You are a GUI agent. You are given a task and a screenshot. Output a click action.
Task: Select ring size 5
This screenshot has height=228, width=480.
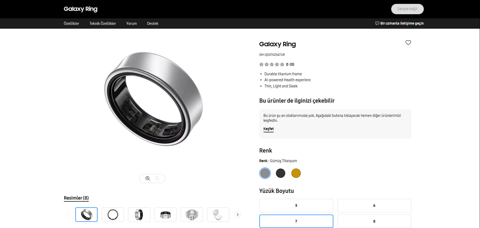(296, 206)
